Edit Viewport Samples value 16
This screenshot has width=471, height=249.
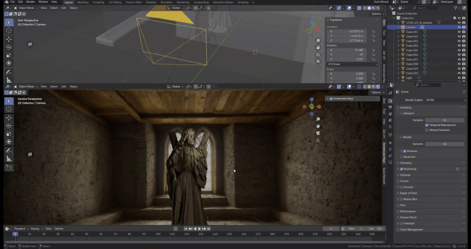[x=445, y=120]
